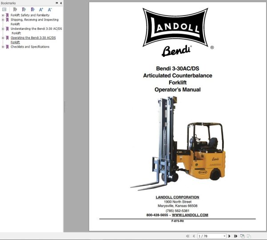
Task: Click the 1900 North Street address line
Action: pyautogui.click(x=178, y=202)
